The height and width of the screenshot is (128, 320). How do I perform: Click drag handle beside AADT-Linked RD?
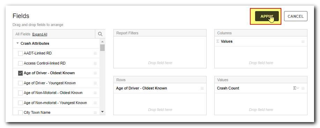point(95,53)
